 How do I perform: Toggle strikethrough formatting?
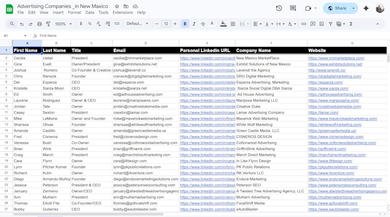click(x=203, y=24)
